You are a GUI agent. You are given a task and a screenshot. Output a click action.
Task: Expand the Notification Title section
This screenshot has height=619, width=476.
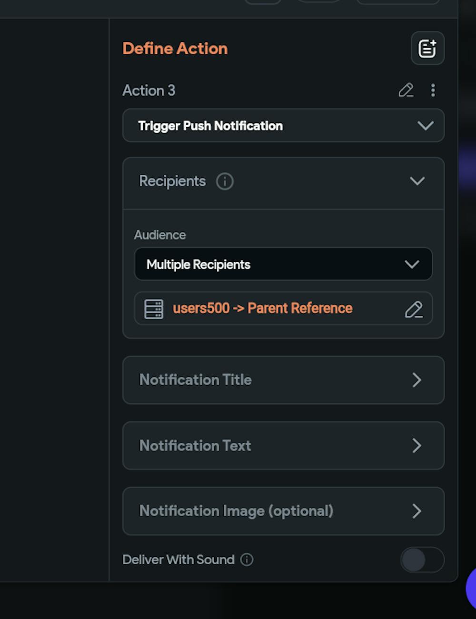(283, 380)
